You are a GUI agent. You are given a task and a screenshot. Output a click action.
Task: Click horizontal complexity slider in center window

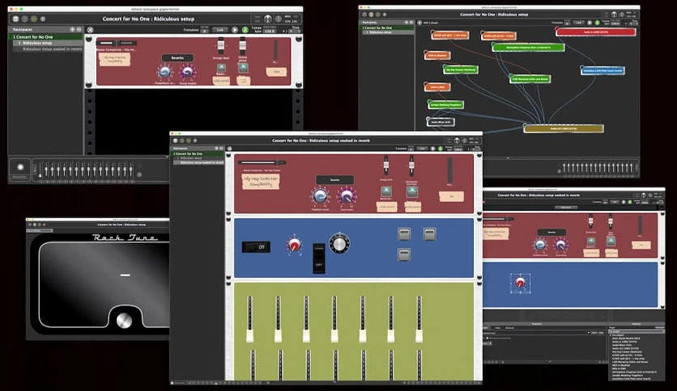point(261,162)
